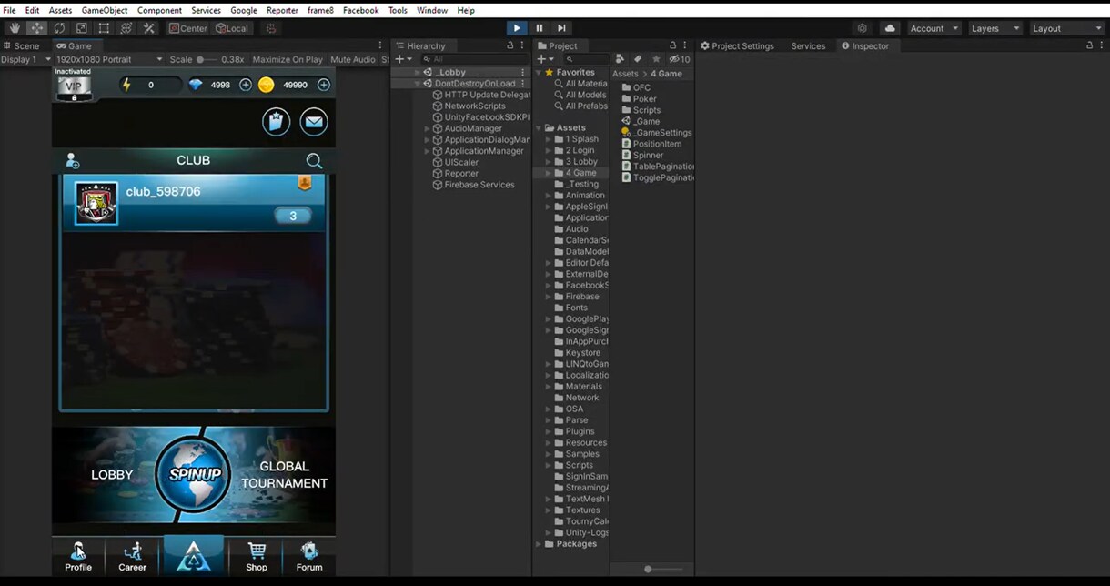Toggle Local handle rotation
Image resolution: width=1110 pixels, height=586 pixels.
(x=232, y=28)
